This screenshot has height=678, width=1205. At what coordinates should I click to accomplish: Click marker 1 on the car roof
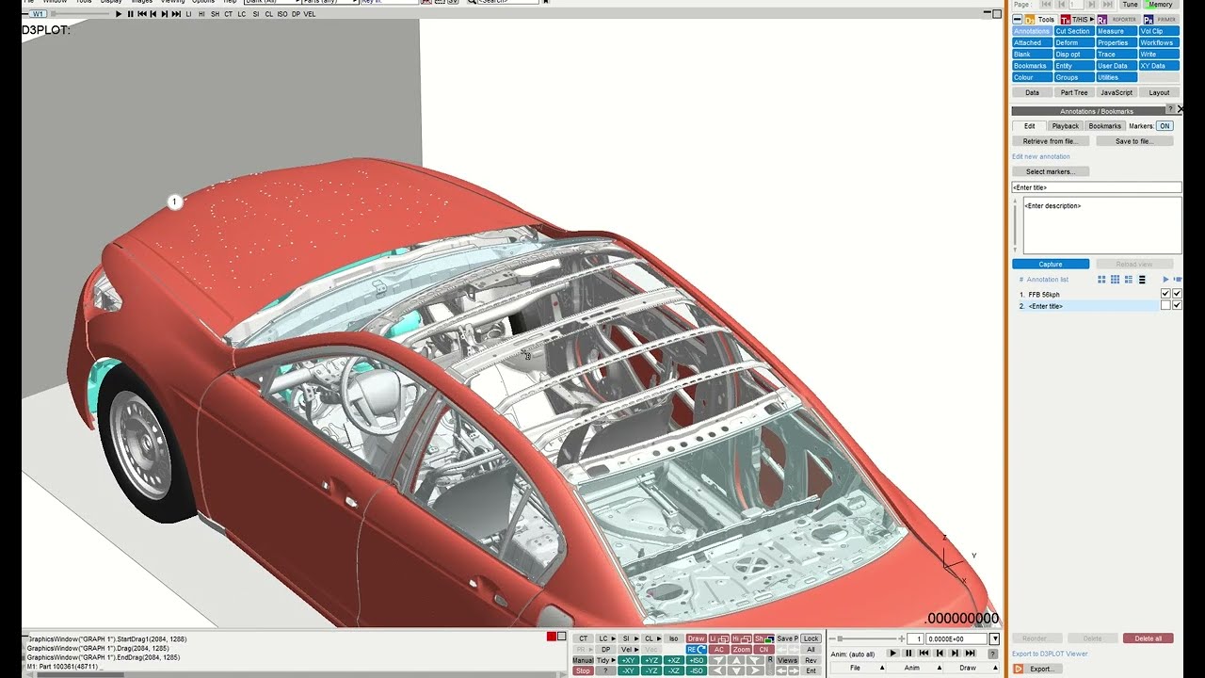pos(174,202)
